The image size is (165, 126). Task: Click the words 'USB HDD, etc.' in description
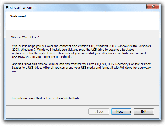coord(22,57)
